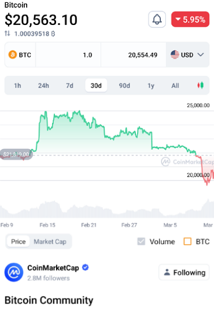This screenshot has height=319, width=214.
Task: Click the red 5.95% change badge
Action: [x=190, y=20]
